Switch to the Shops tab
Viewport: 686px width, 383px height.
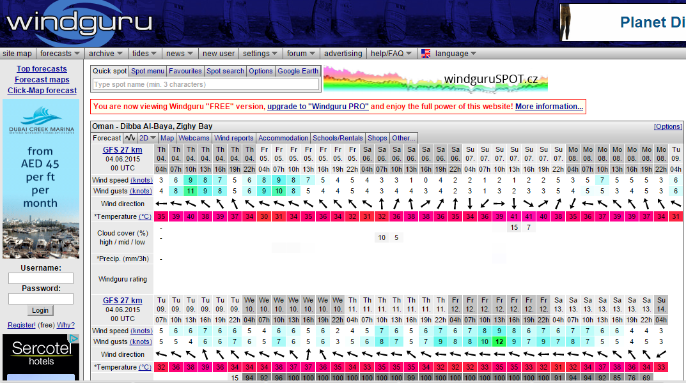377,138
